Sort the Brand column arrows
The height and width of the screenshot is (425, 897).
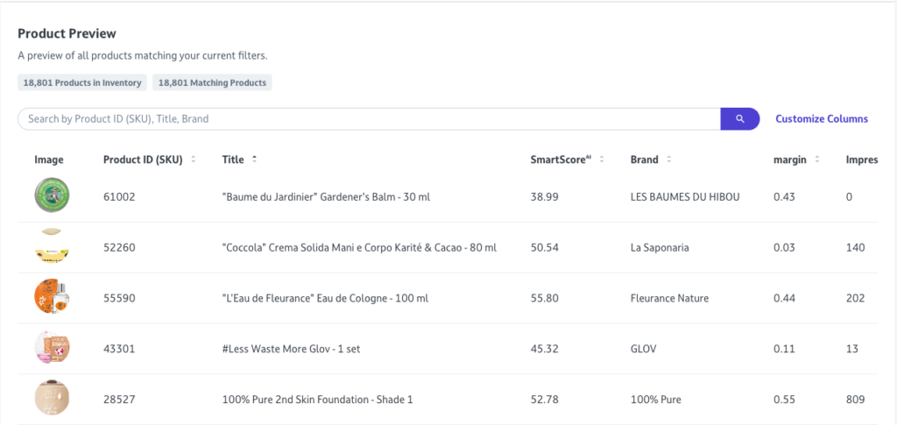coord(668,159)
